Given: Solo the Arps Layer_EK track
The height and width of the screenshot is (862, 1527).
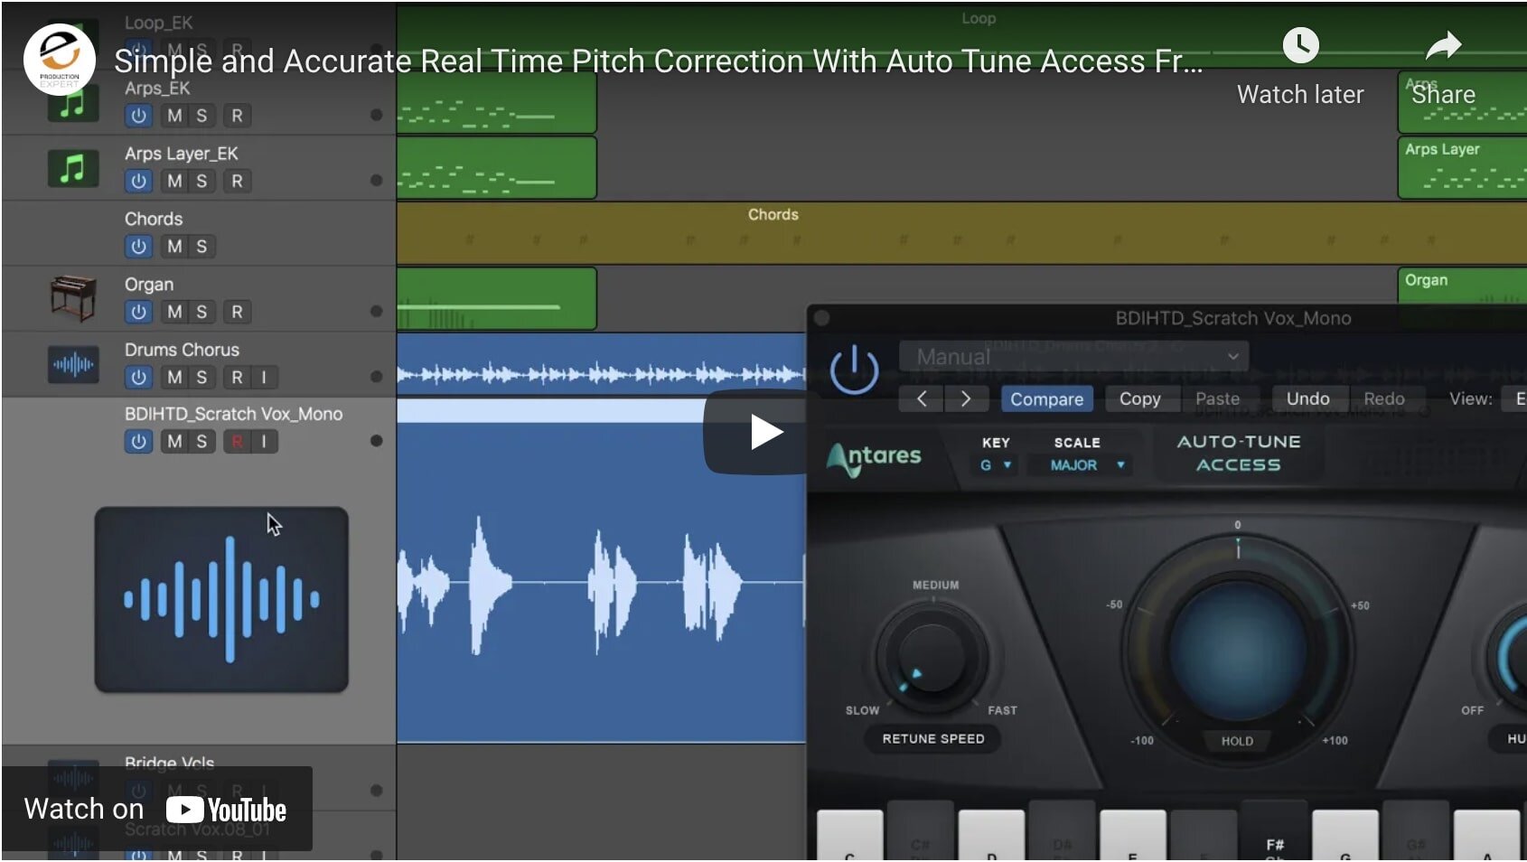Looking at the screenshot, I should [201, 181].
